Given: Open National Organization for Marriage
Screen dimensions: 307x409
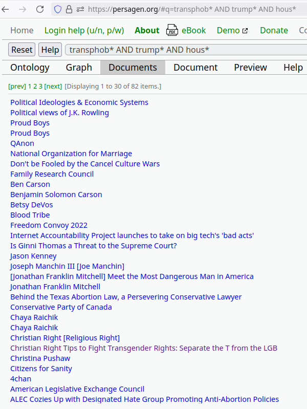Looking at the screenshot, I should 71,154.
